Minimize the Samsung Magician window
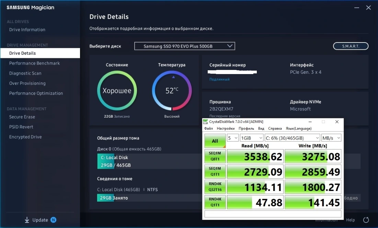 [357, 8]
